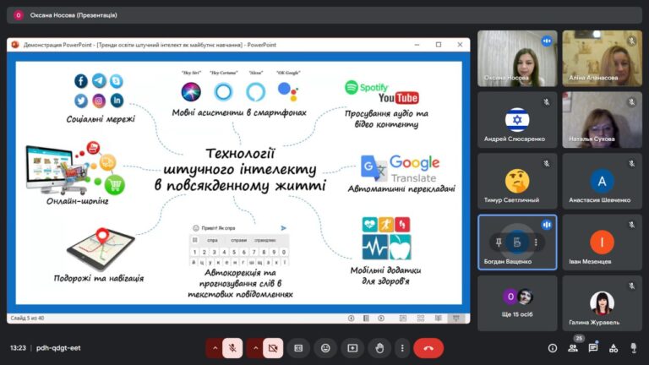Click the YouTube logo on the slide
Image resolution: width=649 pixels, height=365 pixels.
(399, 98)
